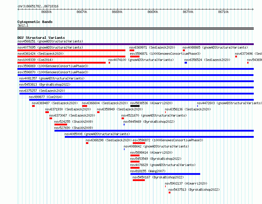Click the red nsv5450167 variant bar

click(139, 180)
